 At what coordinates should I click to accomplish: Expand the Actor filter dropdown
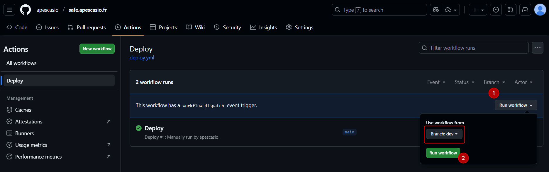(523, 82)
